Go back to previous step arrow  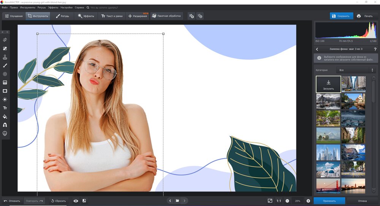[317, 49]
